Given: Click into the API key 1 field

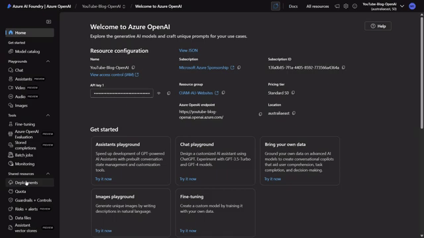Looking at the screenshot, I should click(122, 93).
